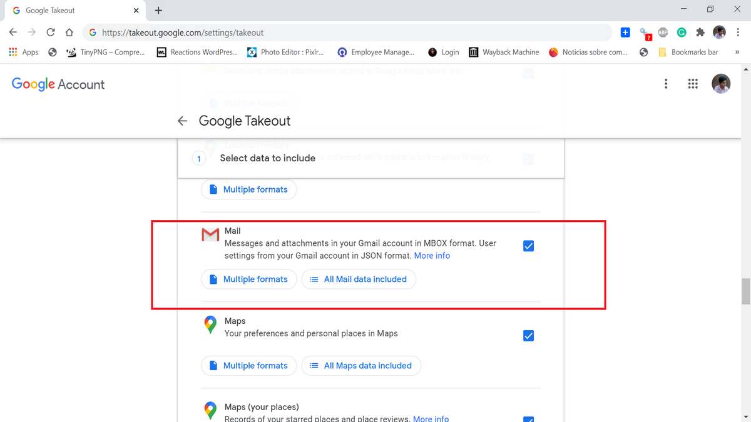Open the Employee Manage bookmark

[x=376, y=53]
